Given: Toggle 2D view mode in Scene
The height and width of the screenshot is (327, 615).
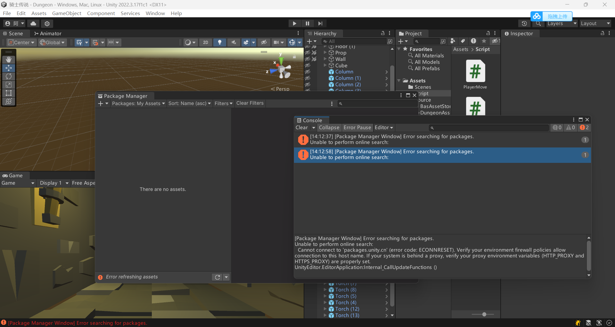Looking at the screenshot, I should click(206, 42).
